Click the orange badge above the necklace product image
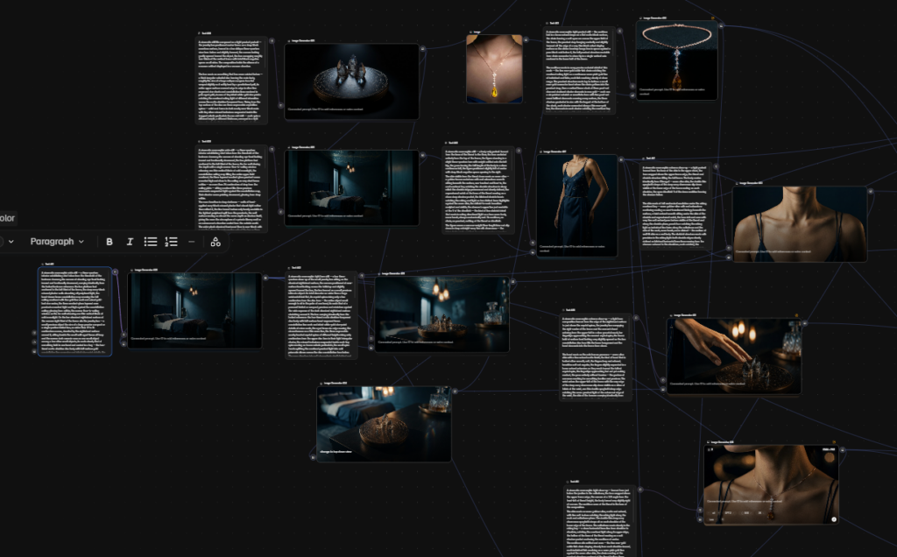 pyautogui.click(x=713, y=18)
